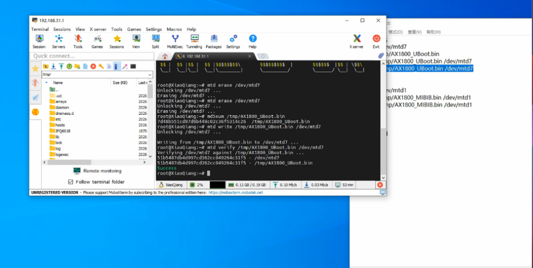This screenshot has width=533, height=268.
Task: Open the Tools menu
Action: (x=117, y=29)
